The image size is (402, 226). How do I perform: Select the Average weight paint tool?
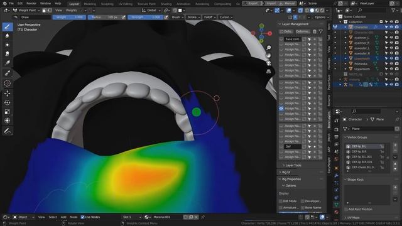pos(8,45)
